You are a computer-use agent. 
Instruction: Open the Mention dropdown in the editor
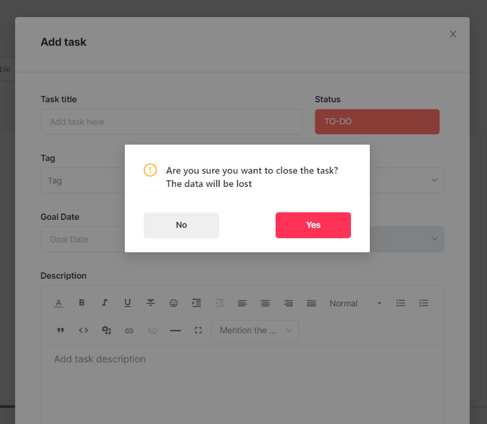254,330
